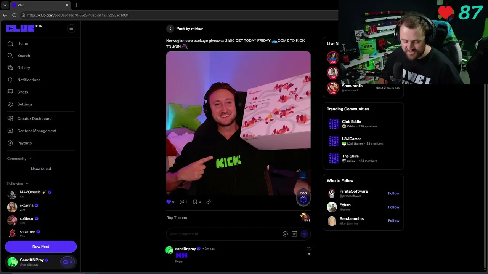Viewport: 488px width, 274px height.
Task: Open the browser tab search dropdown
Action: click(5, 5)
